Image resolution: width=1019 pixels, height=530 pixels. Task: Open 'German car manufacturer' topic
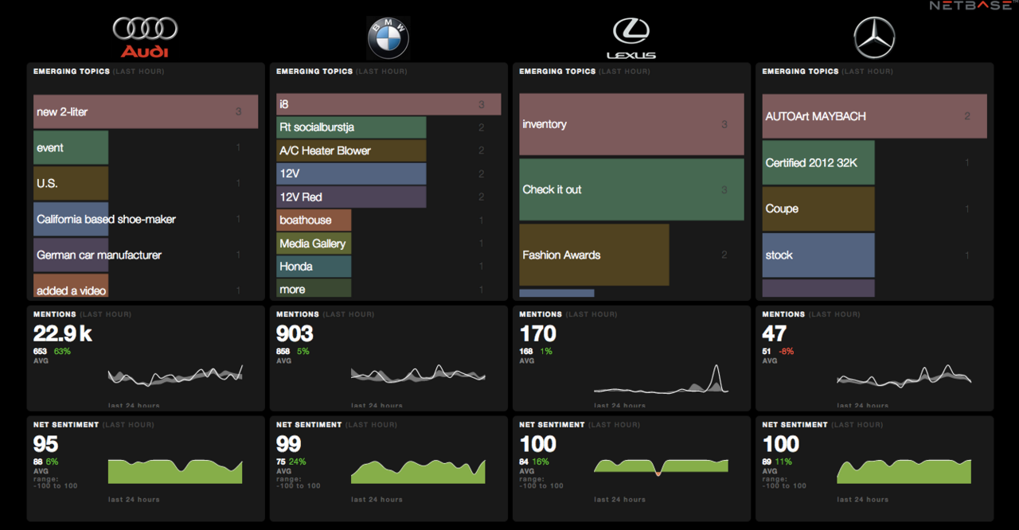[71, 255]
